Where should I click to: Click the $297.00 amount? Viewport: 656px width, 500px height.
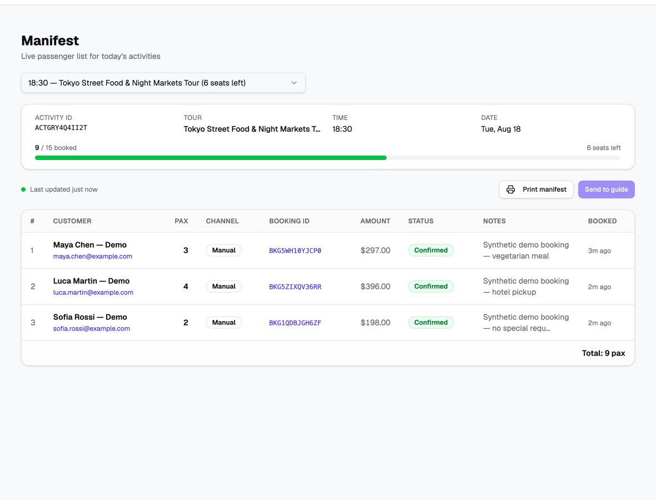[x=375, y=251]
